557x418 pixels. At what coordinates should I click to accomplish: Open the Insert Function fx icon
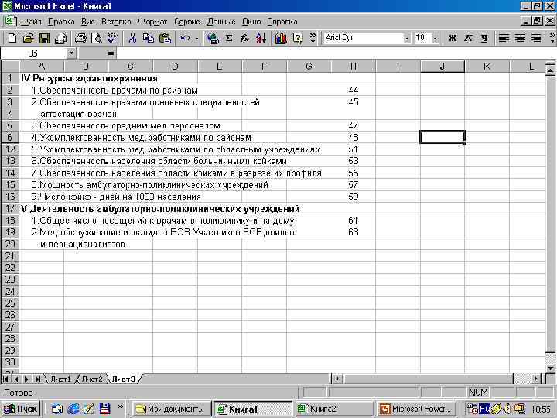pos(244,38)
